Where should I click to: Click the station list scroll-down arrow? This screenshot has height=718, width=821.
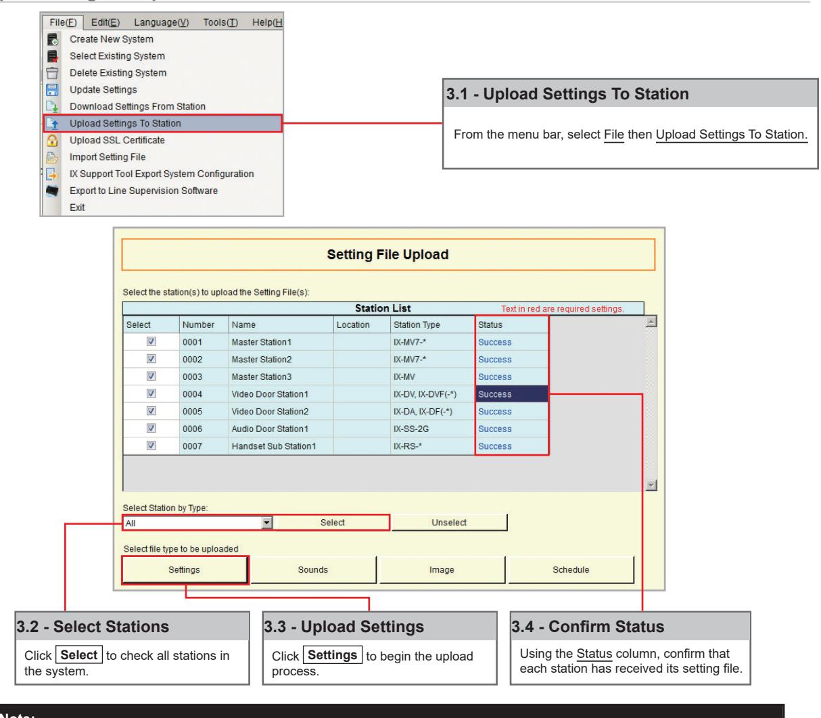click(651, 485)
